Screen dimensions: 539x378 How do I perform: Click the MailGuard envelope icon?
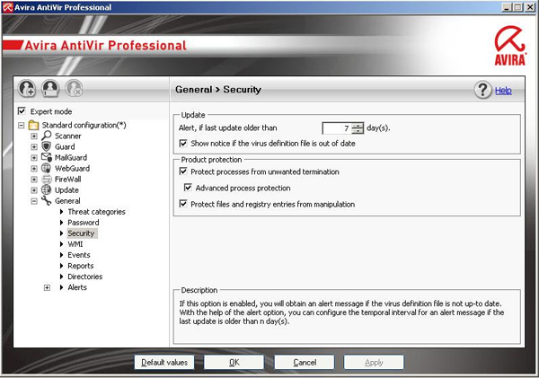(47, 157)
